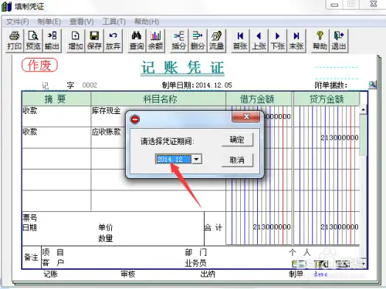386x289 pixels.
Task: Open the 余额 balance chart icon
Action: click(x=155, y=41)
